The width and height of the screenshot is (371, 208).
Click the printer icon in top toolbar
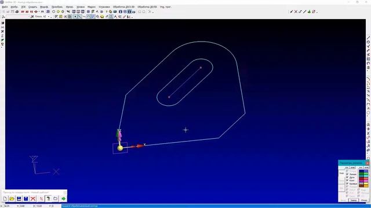click(17, 12)
